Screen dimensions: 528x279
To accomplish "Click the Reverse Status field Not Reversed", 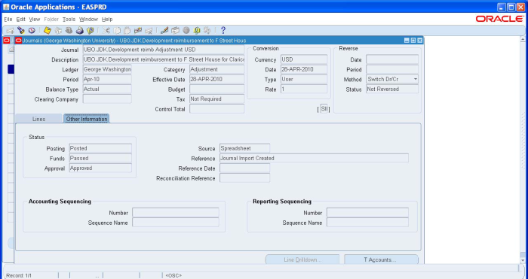I will (392, 89).
